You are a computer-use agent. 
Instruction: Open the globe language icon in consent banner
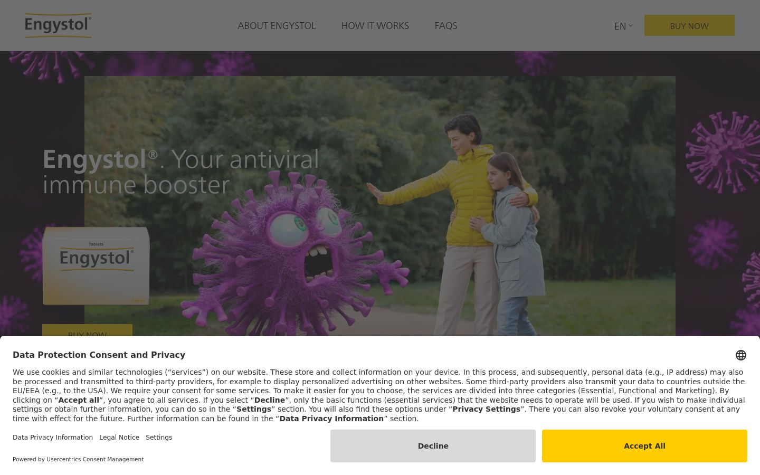coord(741,355)
